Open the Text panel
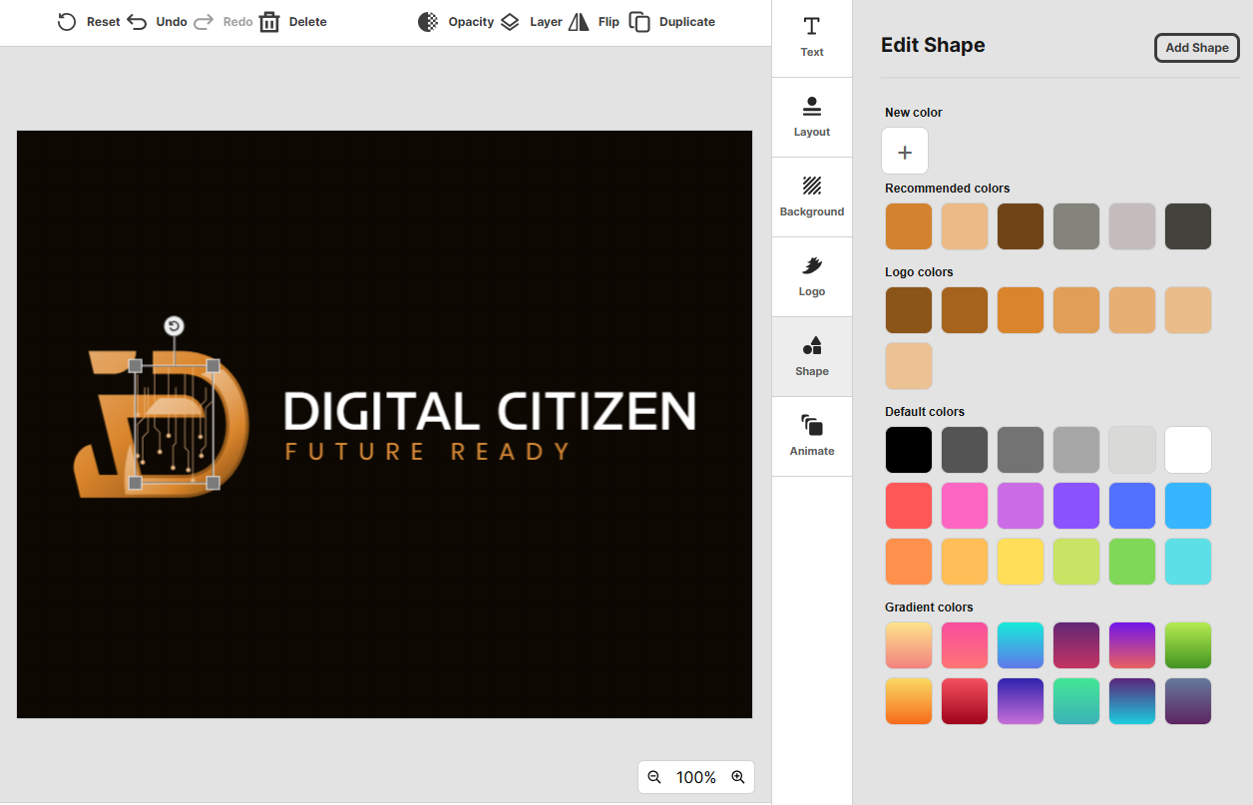The width and height of the screenshot is (1253, 805). [812, 38]
